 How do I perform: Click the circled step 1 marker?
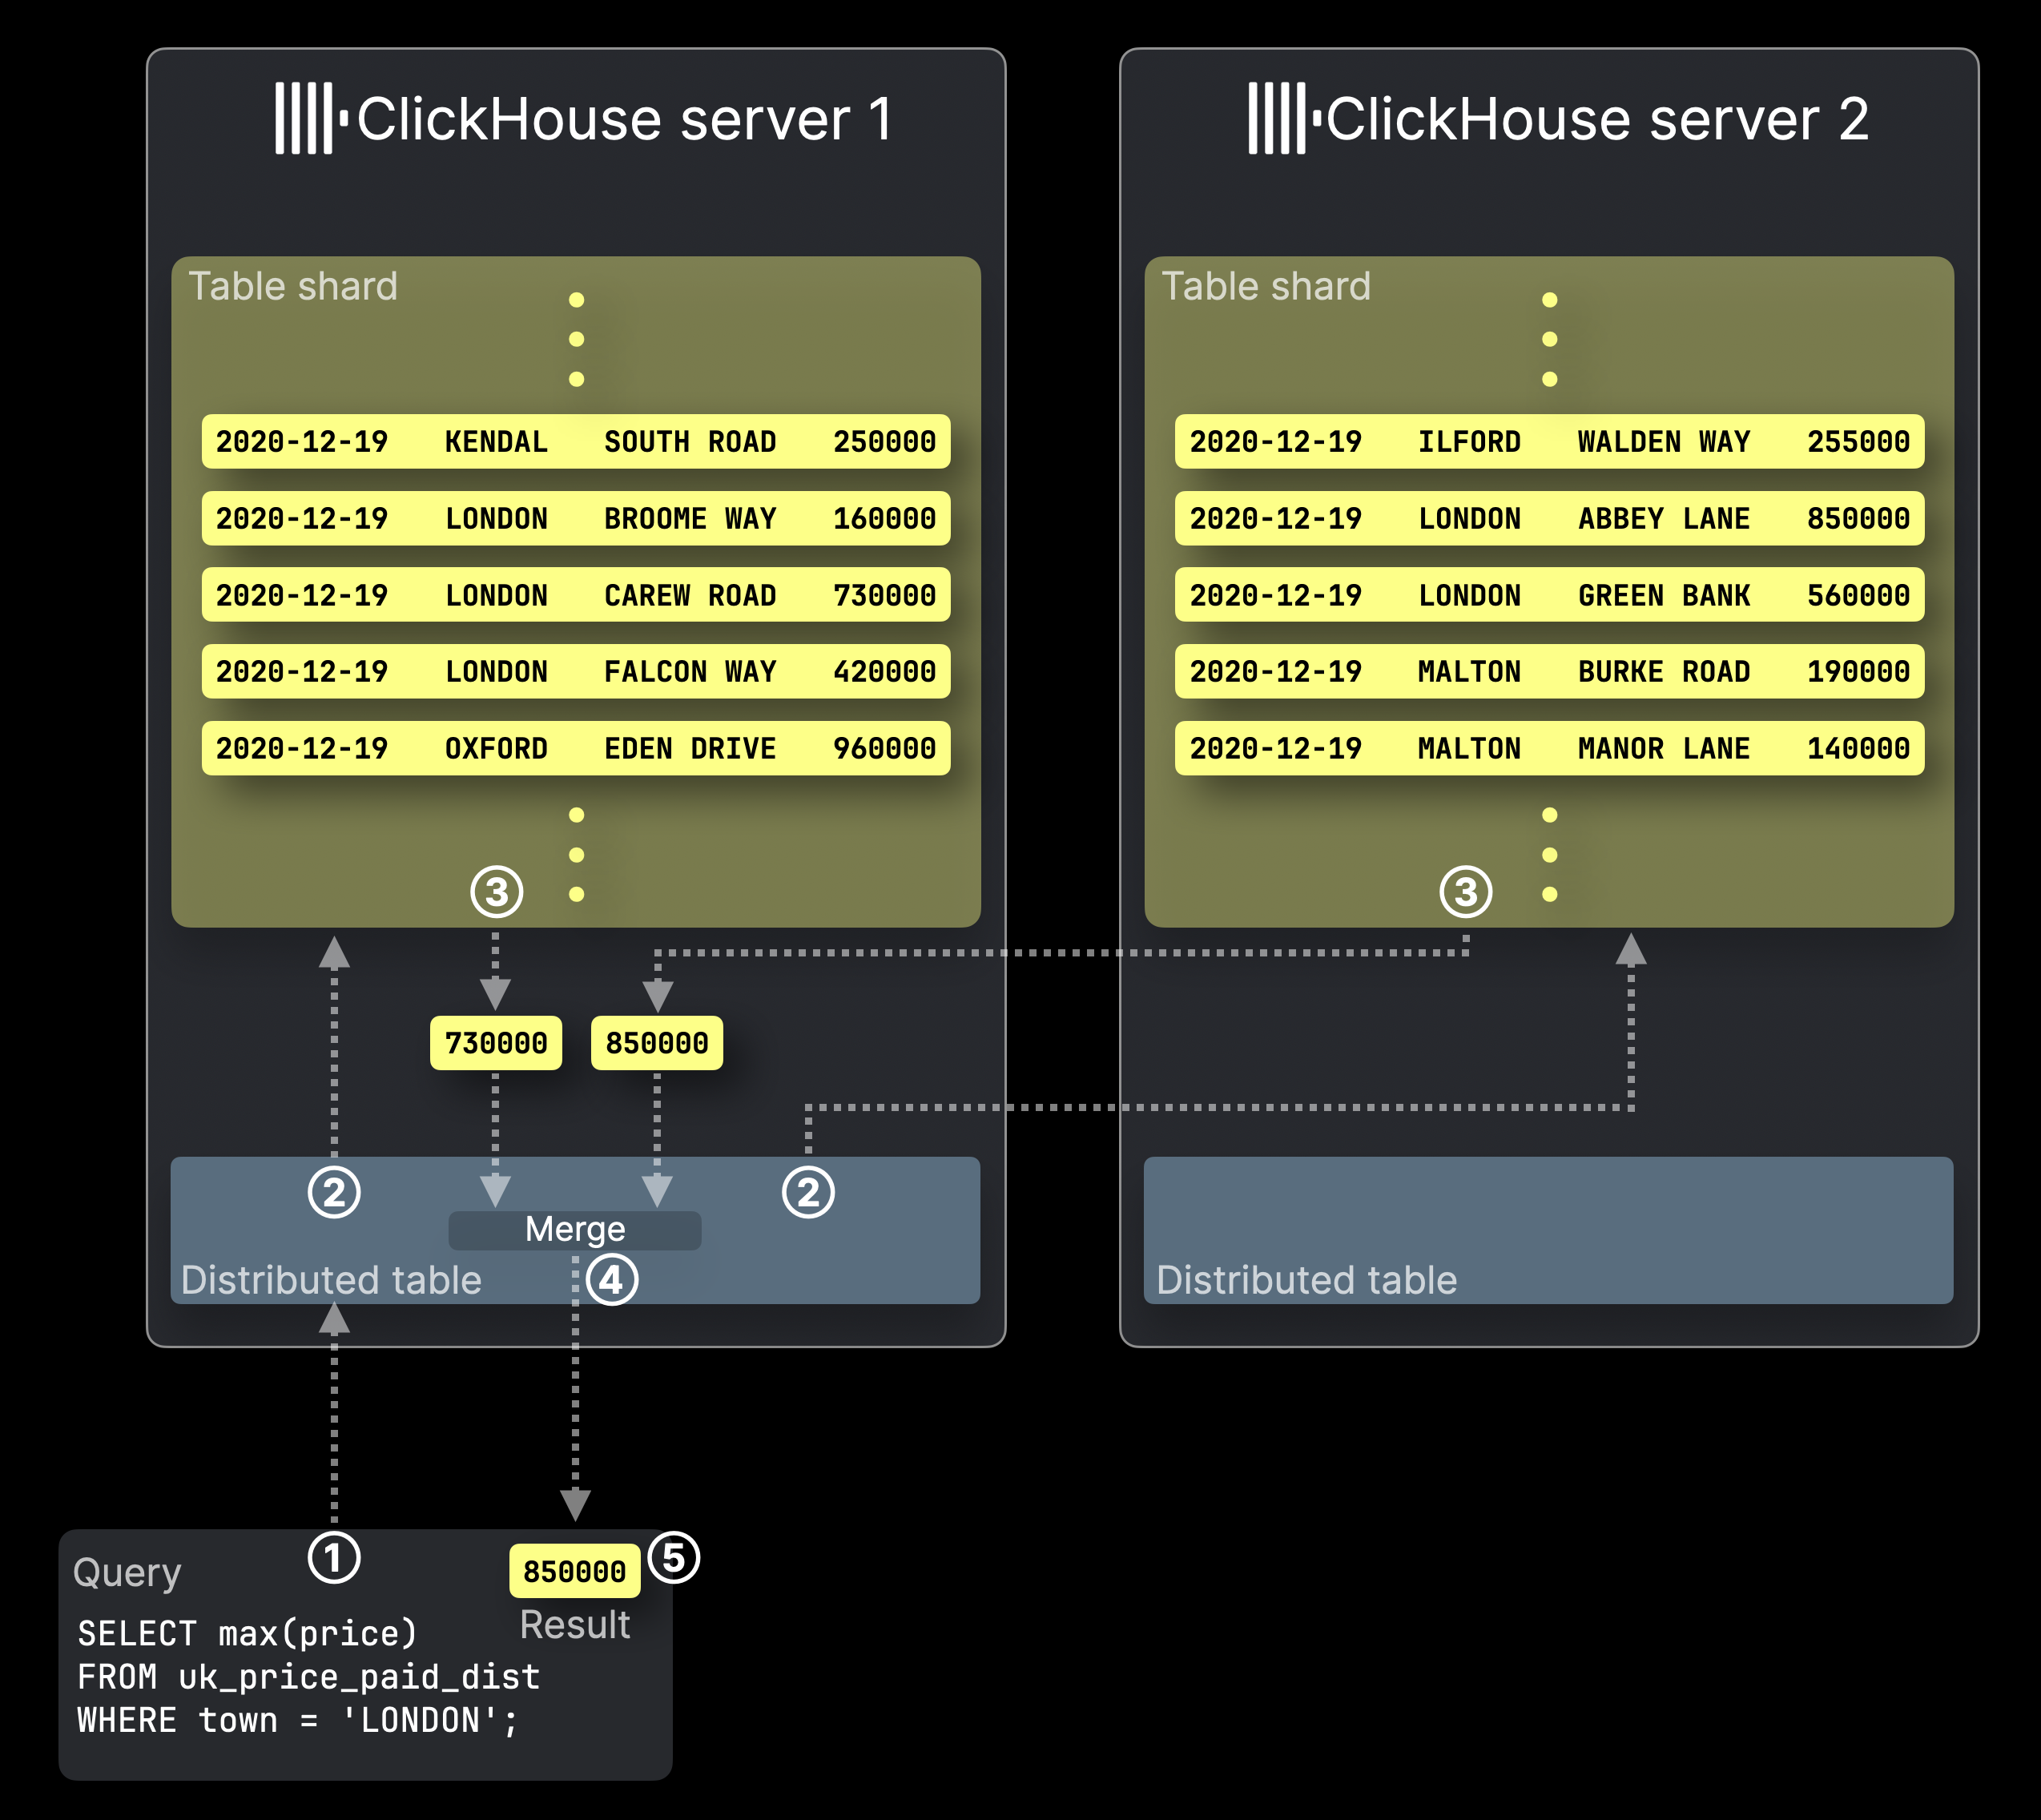[x=334, y=1557]
